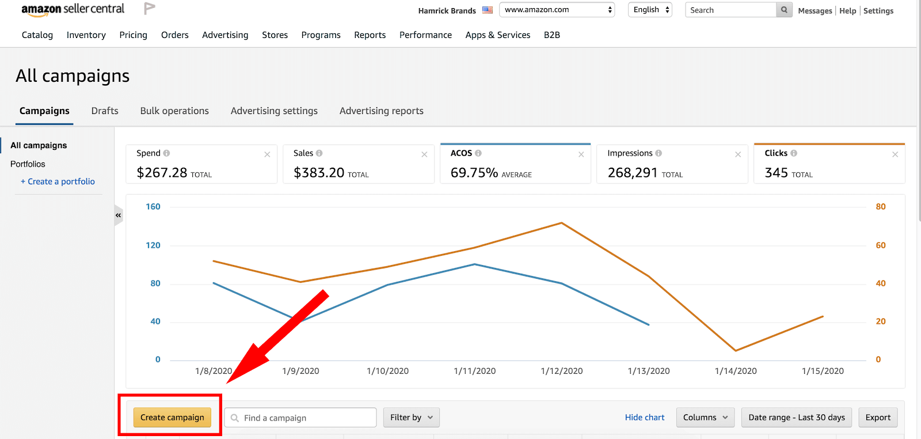This screenshot has width=921, height=439.
Task: Click the Sales info icon
Action: (319, 153)
